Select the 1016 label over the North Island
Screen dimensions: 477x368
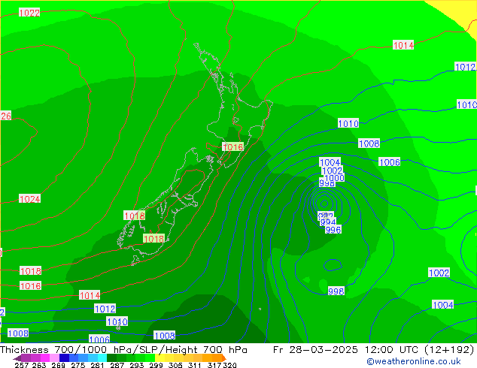pos(232,147)
